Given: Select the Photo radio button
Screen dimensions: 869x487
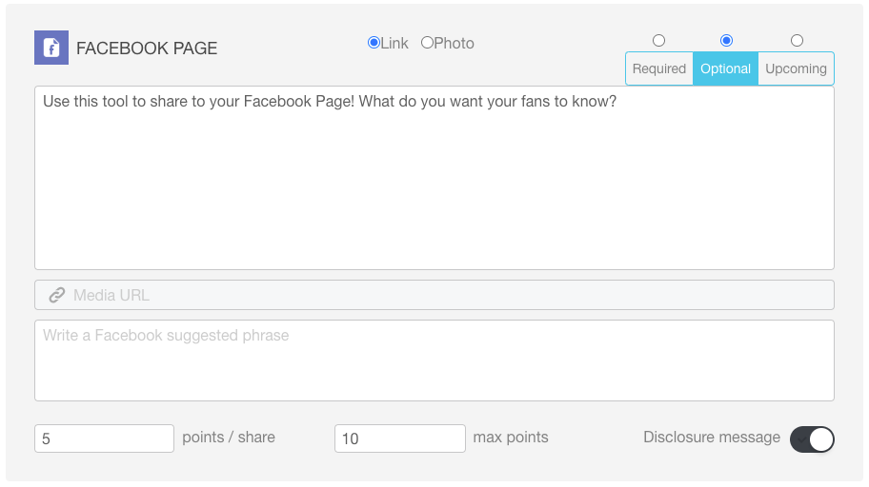Looking at the screenshot, I should point(427,43).
